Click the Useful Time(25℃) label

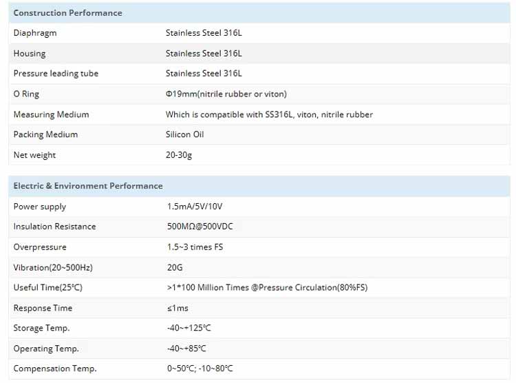pos(47,287)
